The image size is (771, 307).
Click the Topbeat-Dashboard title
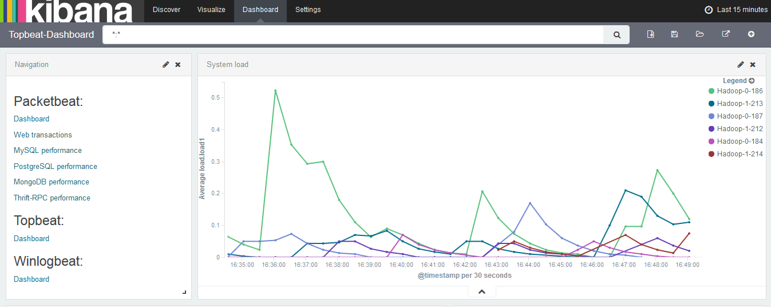52,34
